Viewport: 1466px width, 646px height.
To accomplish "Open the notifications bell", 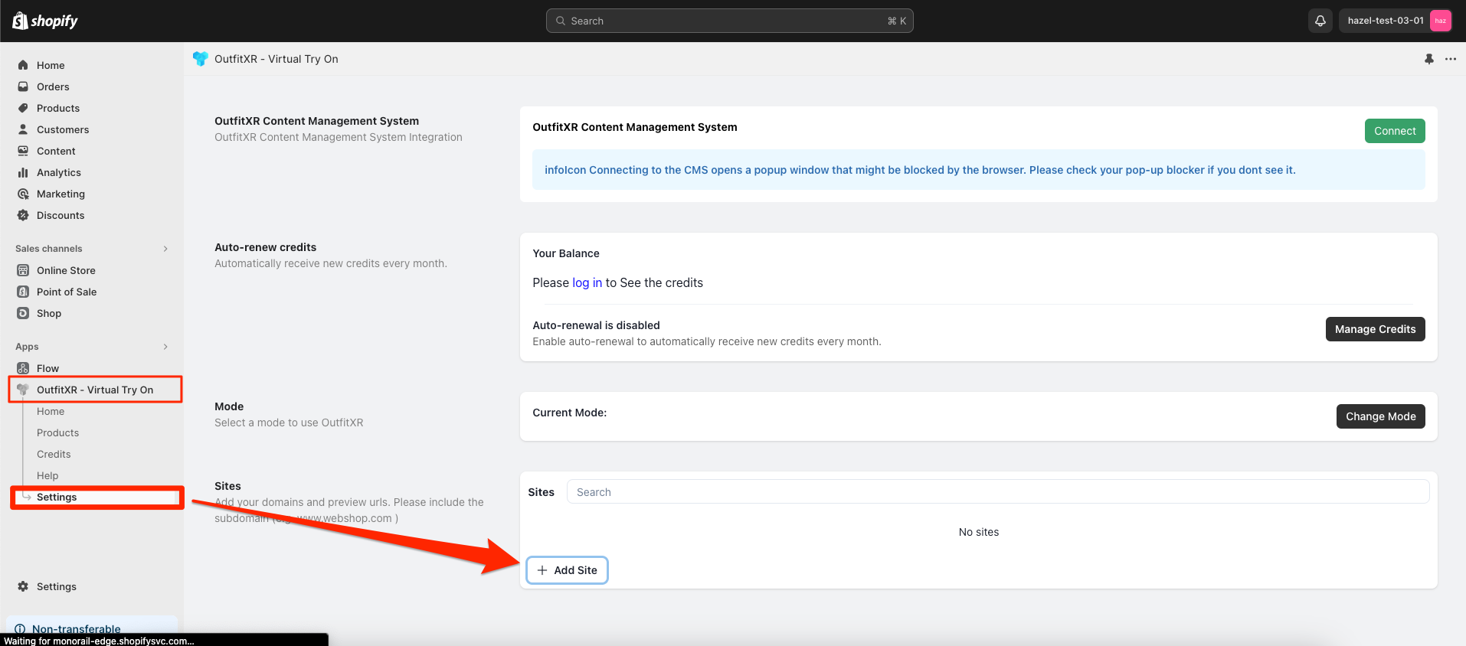I will pyautogui.click(x=1320, y=21).
